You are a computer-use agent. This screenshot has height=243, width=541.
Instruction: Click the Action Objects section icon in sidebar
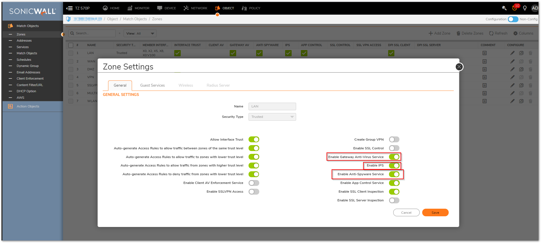pyautogui.click(x=10, y=106)
